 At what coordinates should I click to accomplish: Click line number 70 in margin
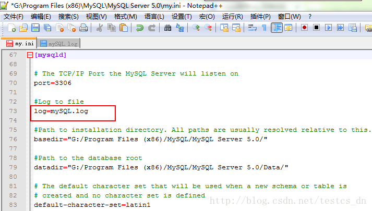13,83
